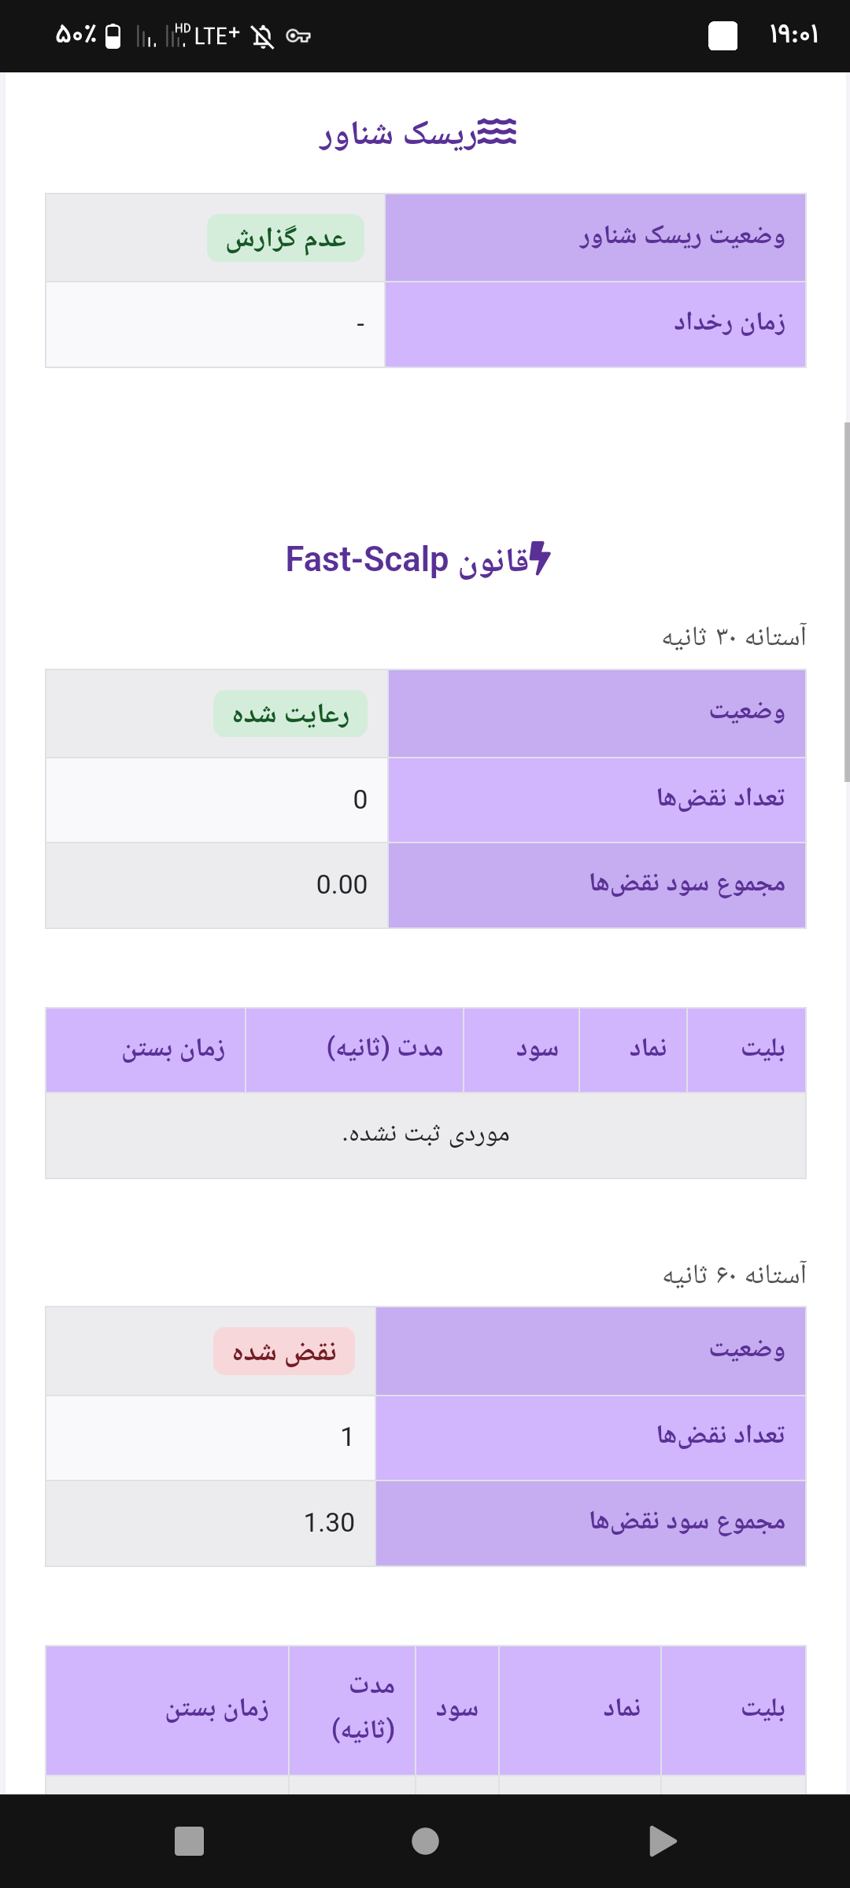Tap the 'موردی ثبت نشده.' empty row

tap(426, 1135)
